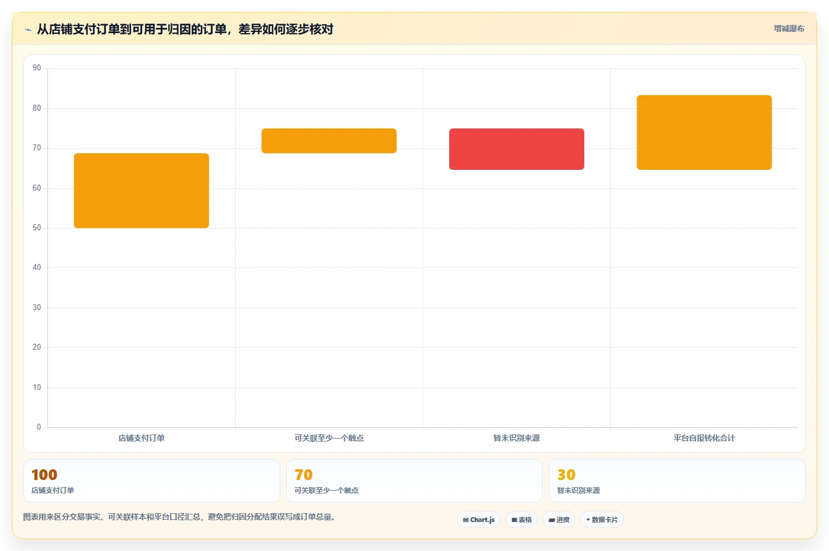Image resolution: width=829 pixels, height=551 pixels.
Task: Click the 暂未识别来源 x-axis label
Action: (517, 438)
